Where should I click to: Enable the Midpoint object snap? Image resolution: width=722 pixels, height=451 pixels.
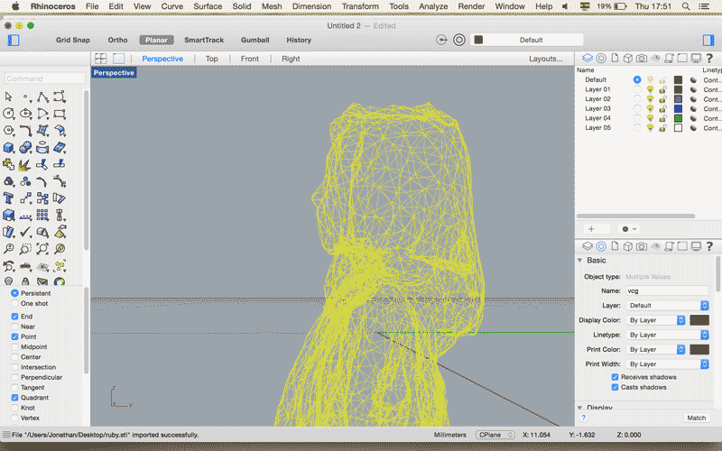[x=14, y=346]
